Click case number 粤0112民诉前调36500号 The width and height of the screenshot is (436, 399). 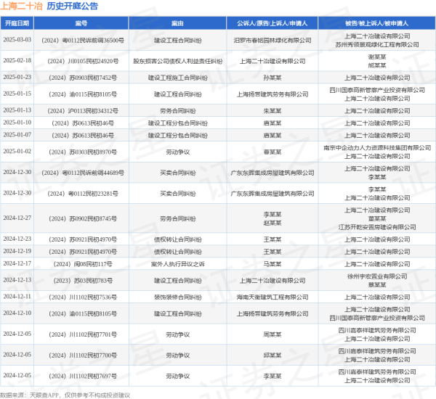point(83,40)
